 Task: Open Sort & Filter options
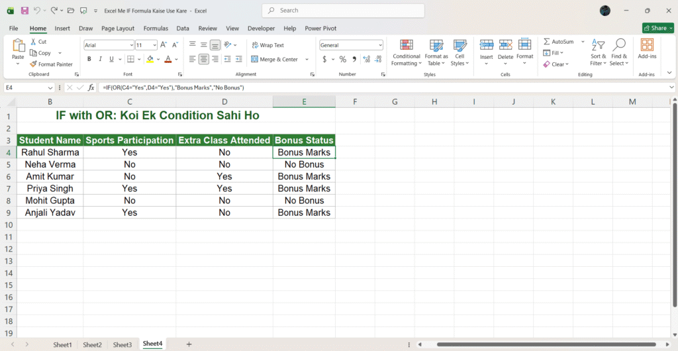(598, 53)
